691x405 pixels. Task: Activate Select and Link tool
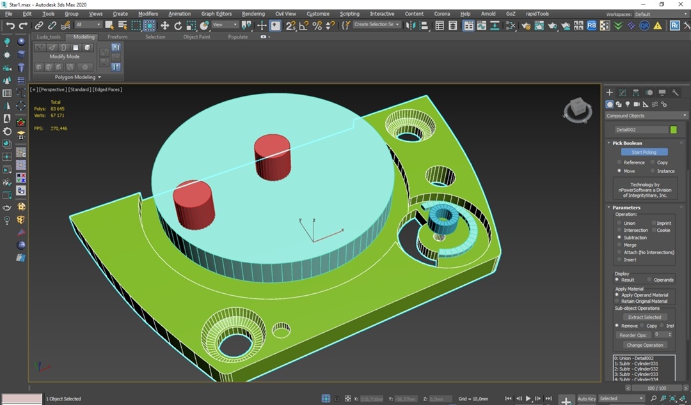point(39,26)
